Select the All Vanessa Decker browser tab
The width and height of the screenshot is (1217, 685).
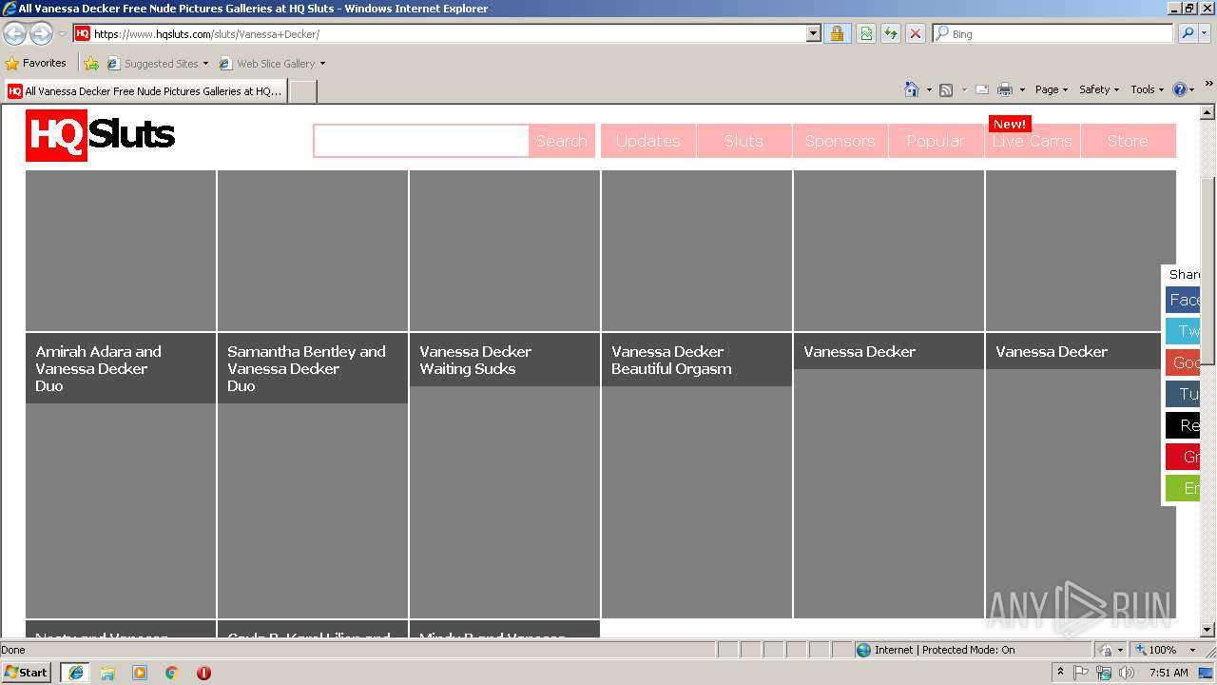click(x=145, y=91)
